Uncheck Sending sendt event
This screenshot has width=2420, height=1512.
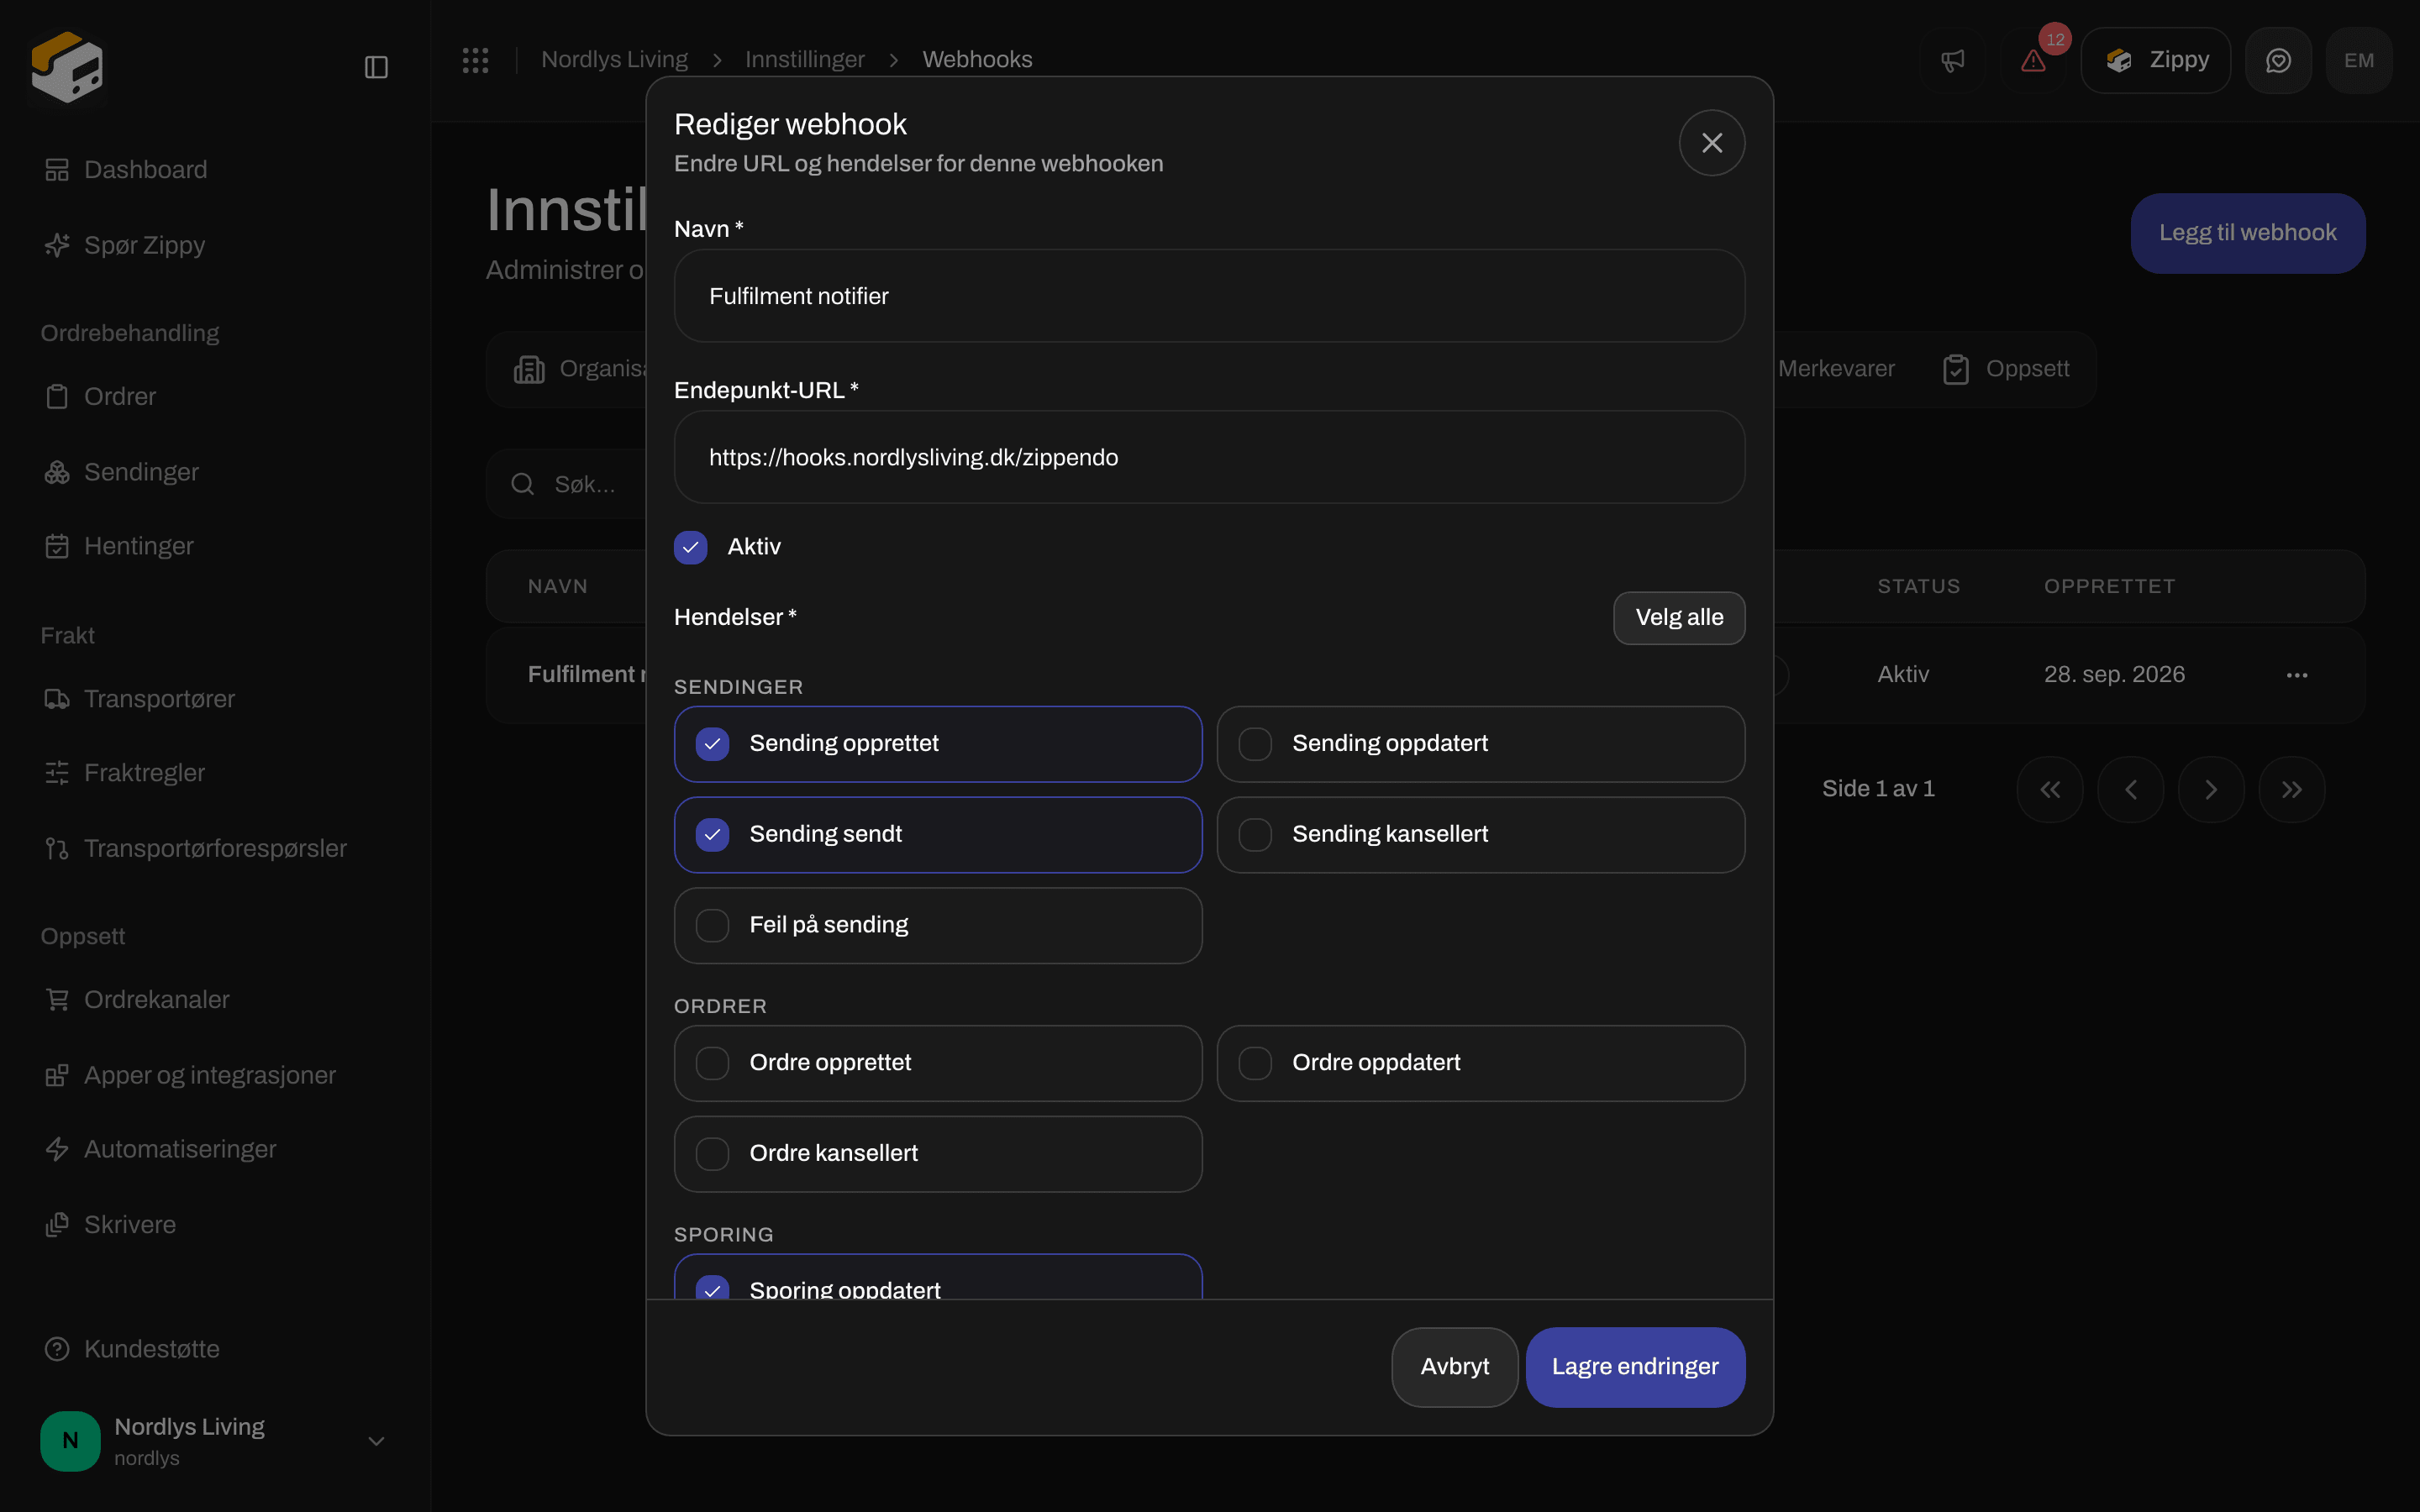(x=937, y=835)
